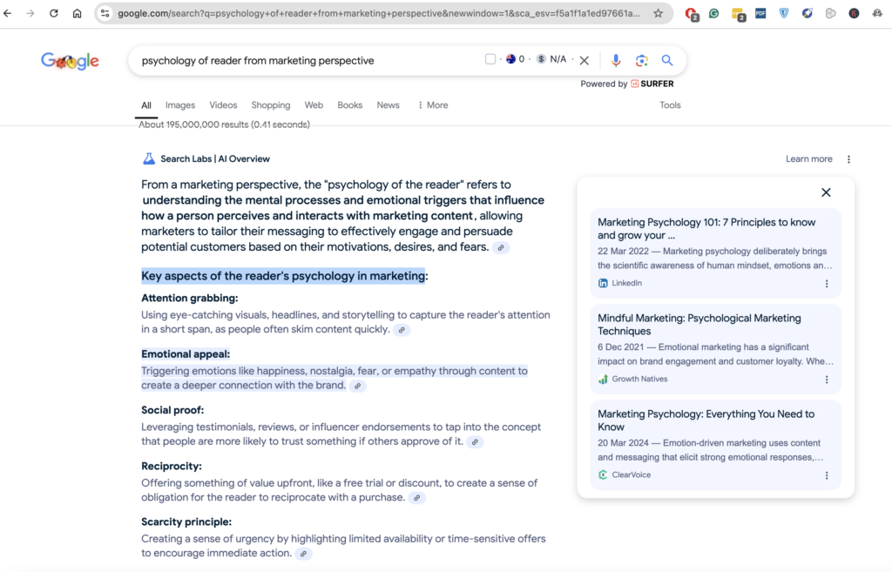Open options for the ClearVoice source card

(827, 475)
